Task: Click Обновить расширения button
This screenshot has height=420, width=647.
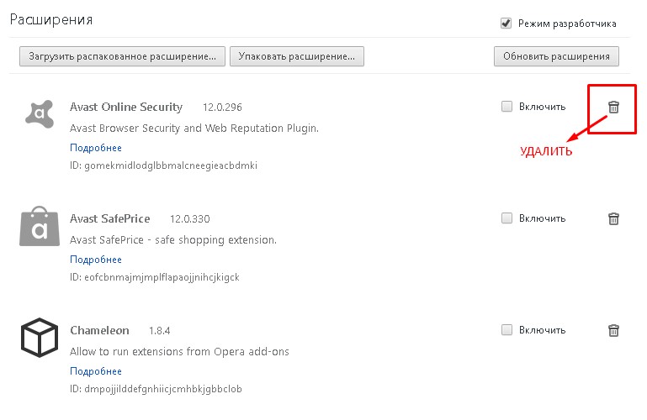Action: [x=556, y=56]
